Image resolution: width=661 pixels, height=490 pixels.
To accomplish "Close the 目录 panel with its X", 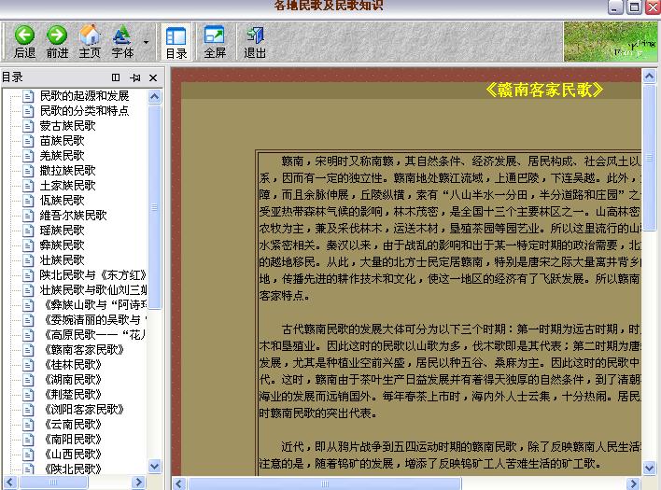I will [x=154, y=77].
